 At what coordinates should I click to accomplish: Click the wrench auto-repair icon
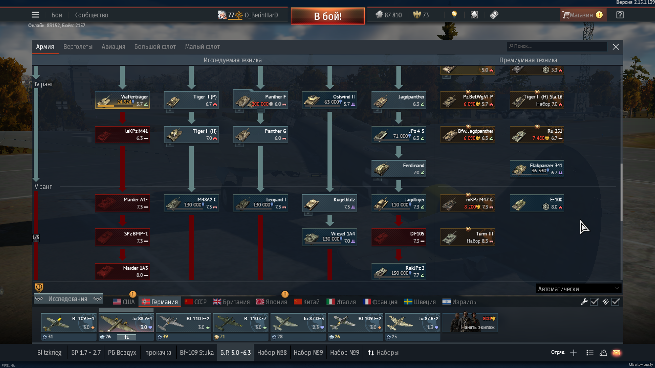coord(584,302)
